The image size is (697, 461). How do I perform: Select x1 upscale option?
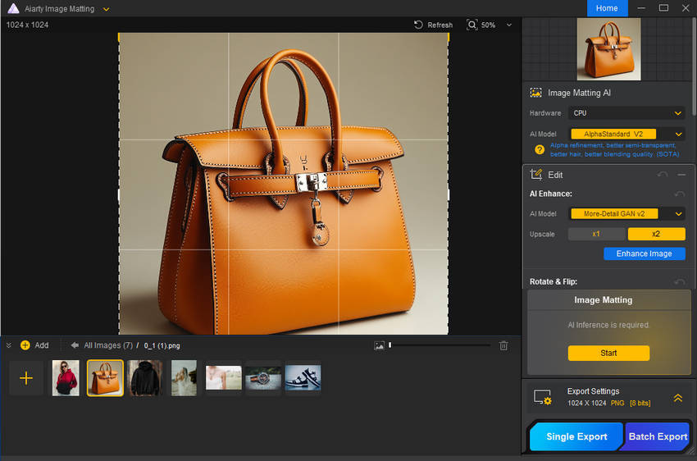[596, 234]
